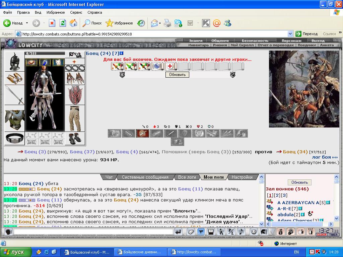Screen dimensions: 343x257
Task: Click the golden bracers equipment slot
Action: (x=14, y=78)
